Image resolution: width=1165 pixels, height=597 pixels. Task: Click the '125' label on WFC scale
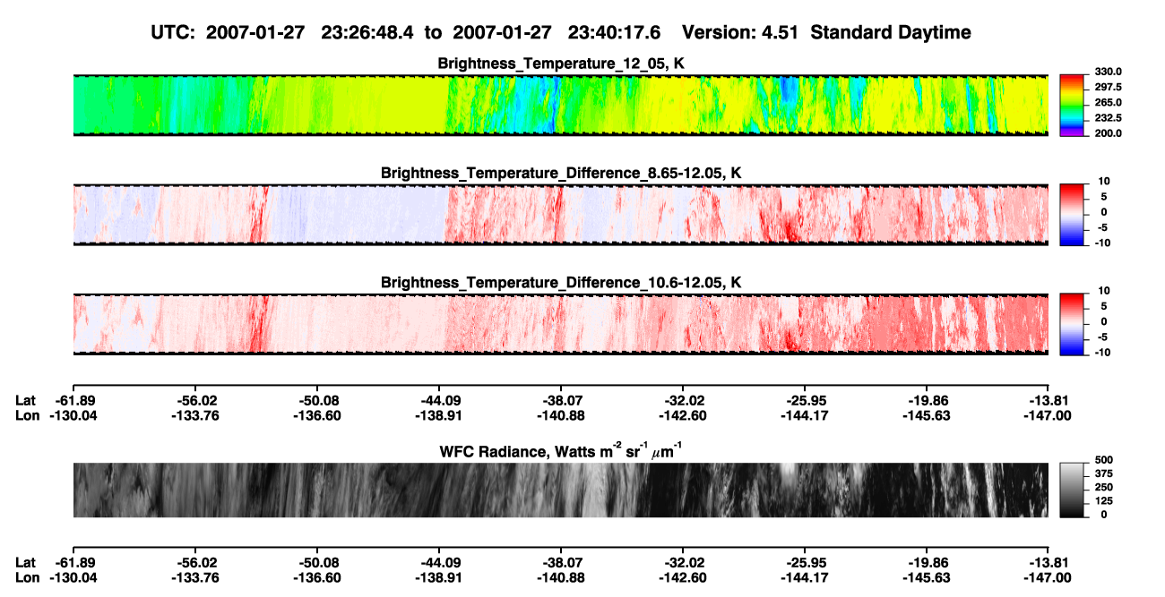[1104, 501]
